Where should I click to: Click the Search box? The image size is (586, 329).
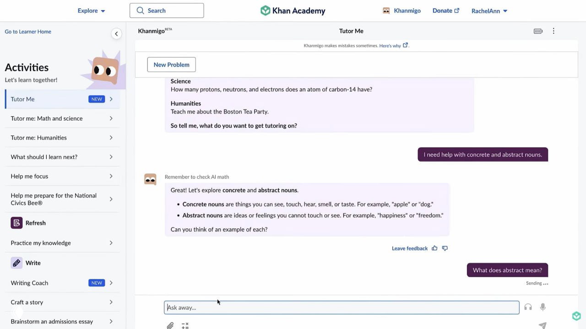(167, 11)
